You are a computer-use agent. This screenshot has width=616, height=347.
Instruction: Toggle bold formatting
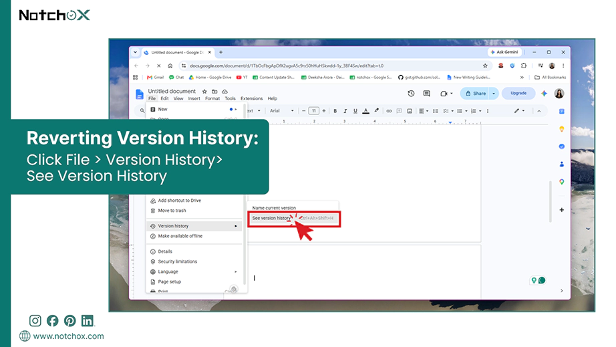pos(335,111)
